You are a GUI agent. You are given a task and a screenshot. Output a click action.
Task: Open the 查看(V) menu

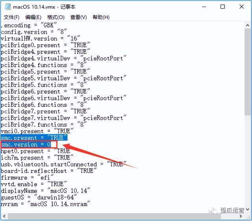click(79, 17)
